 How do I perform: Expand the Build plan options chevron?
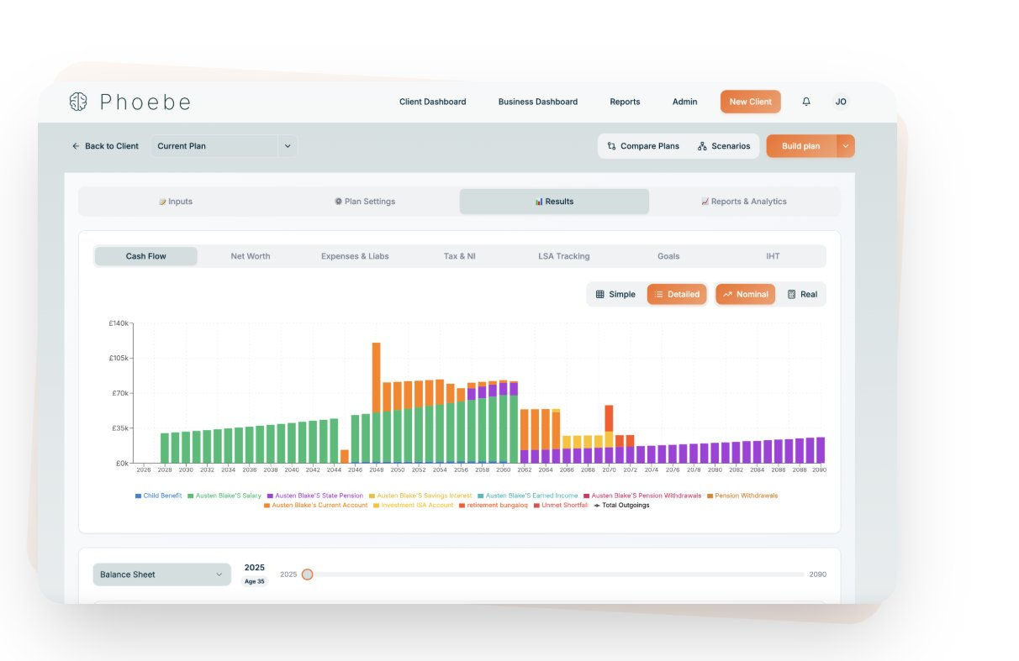[x=846, y=145]
